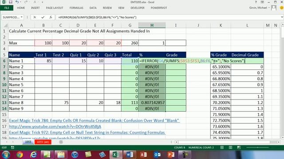Switch to the DATA ribbon tab
284x159 pixels.
(93, 8)
